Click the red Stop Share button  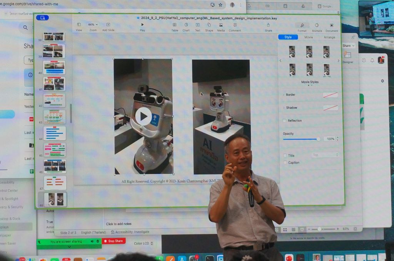(114, 241)
